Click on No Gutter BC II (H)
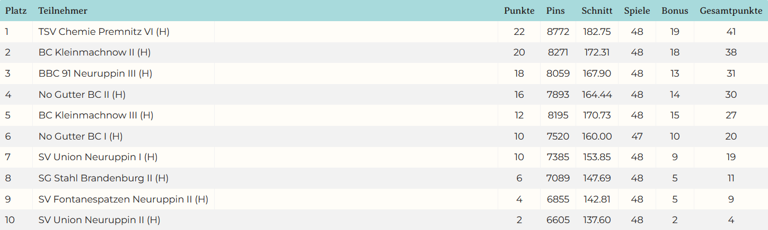The image size is (768, 230). tap(82, 95)
